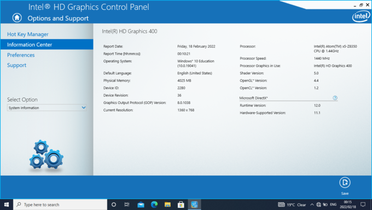Open the network globe tray icon
Image resolution: width=372 pixels, height=210 pixels.
point(318,205)
